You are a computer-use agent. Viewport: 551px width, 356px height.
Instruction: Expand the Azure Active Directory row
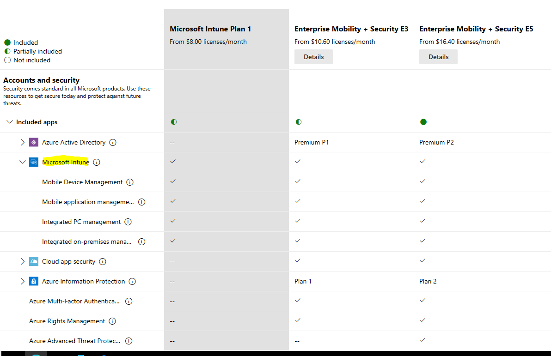click(x=23, y=142)
